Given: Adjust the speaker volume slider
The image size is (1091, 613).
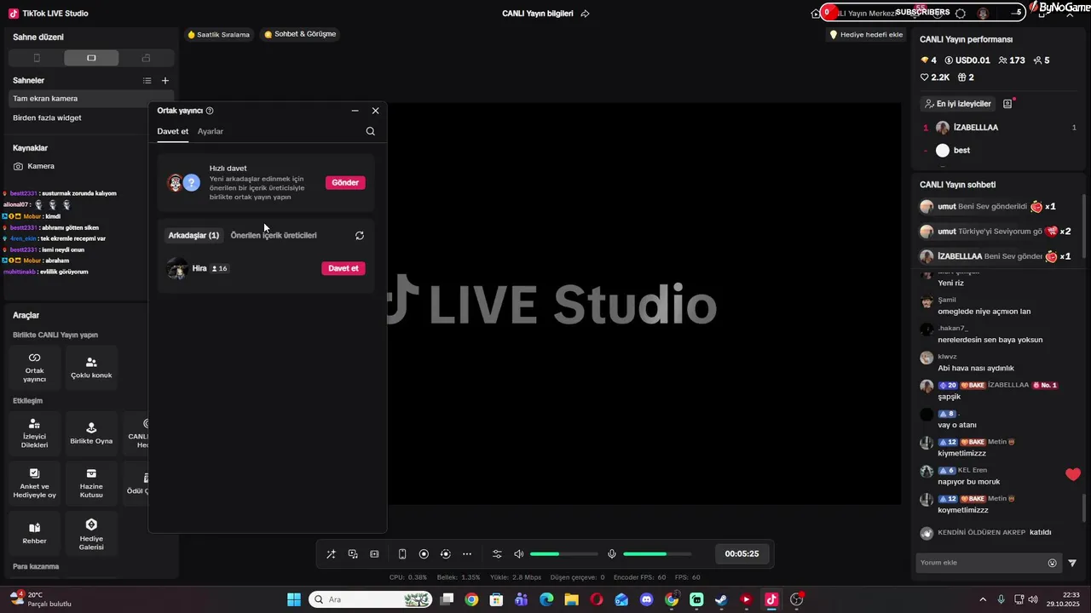Looking at the screenshot, I should point(563,554).
